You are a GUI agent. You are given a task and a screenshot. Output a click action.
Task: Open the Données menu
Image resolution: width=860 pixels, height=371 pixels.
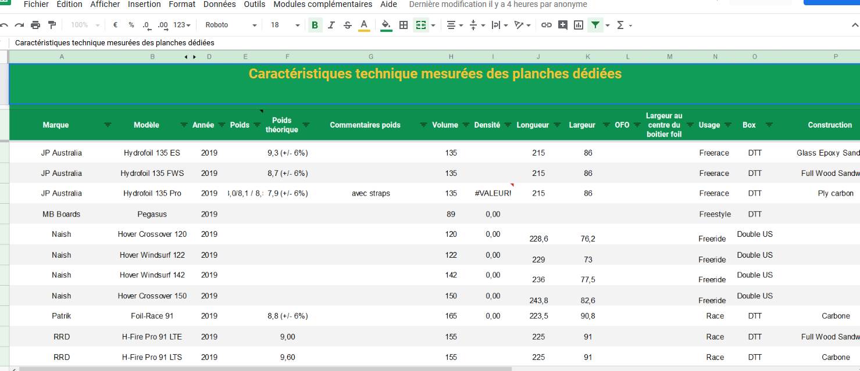pyautogui.click(x=220, y=5)
